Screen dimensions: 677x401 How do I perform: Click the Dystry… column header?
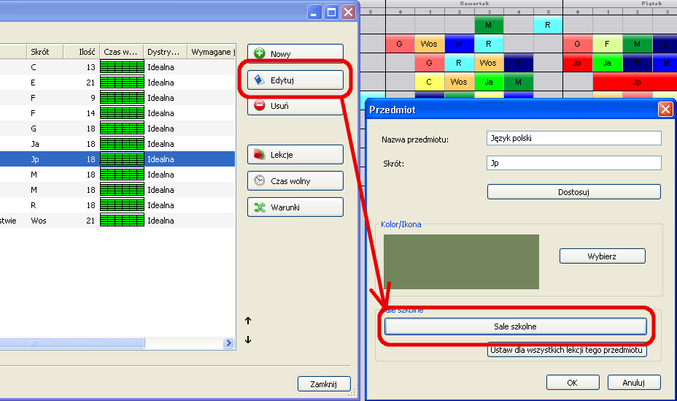(x=164, y=52)
